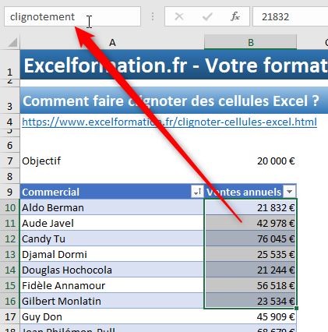This screenshot has width=328, height=332.
Task: Click the formula bar cancel X icon
Action: pos(179,16)
